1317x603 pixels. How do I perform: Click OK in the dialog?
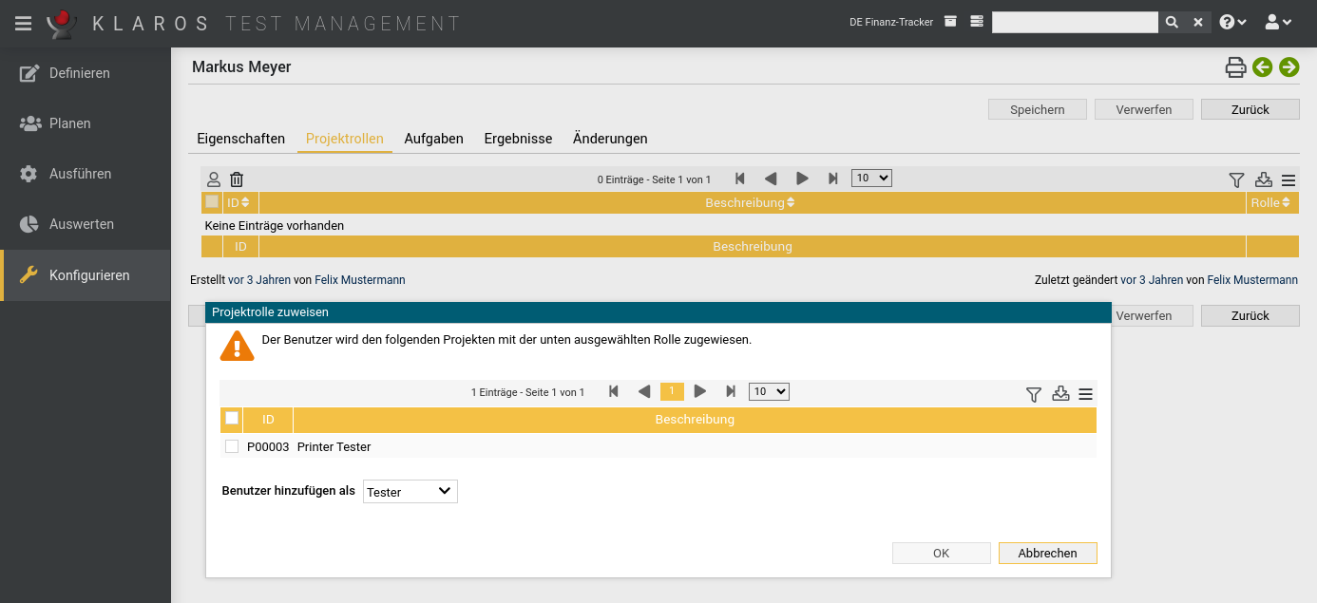942,553
